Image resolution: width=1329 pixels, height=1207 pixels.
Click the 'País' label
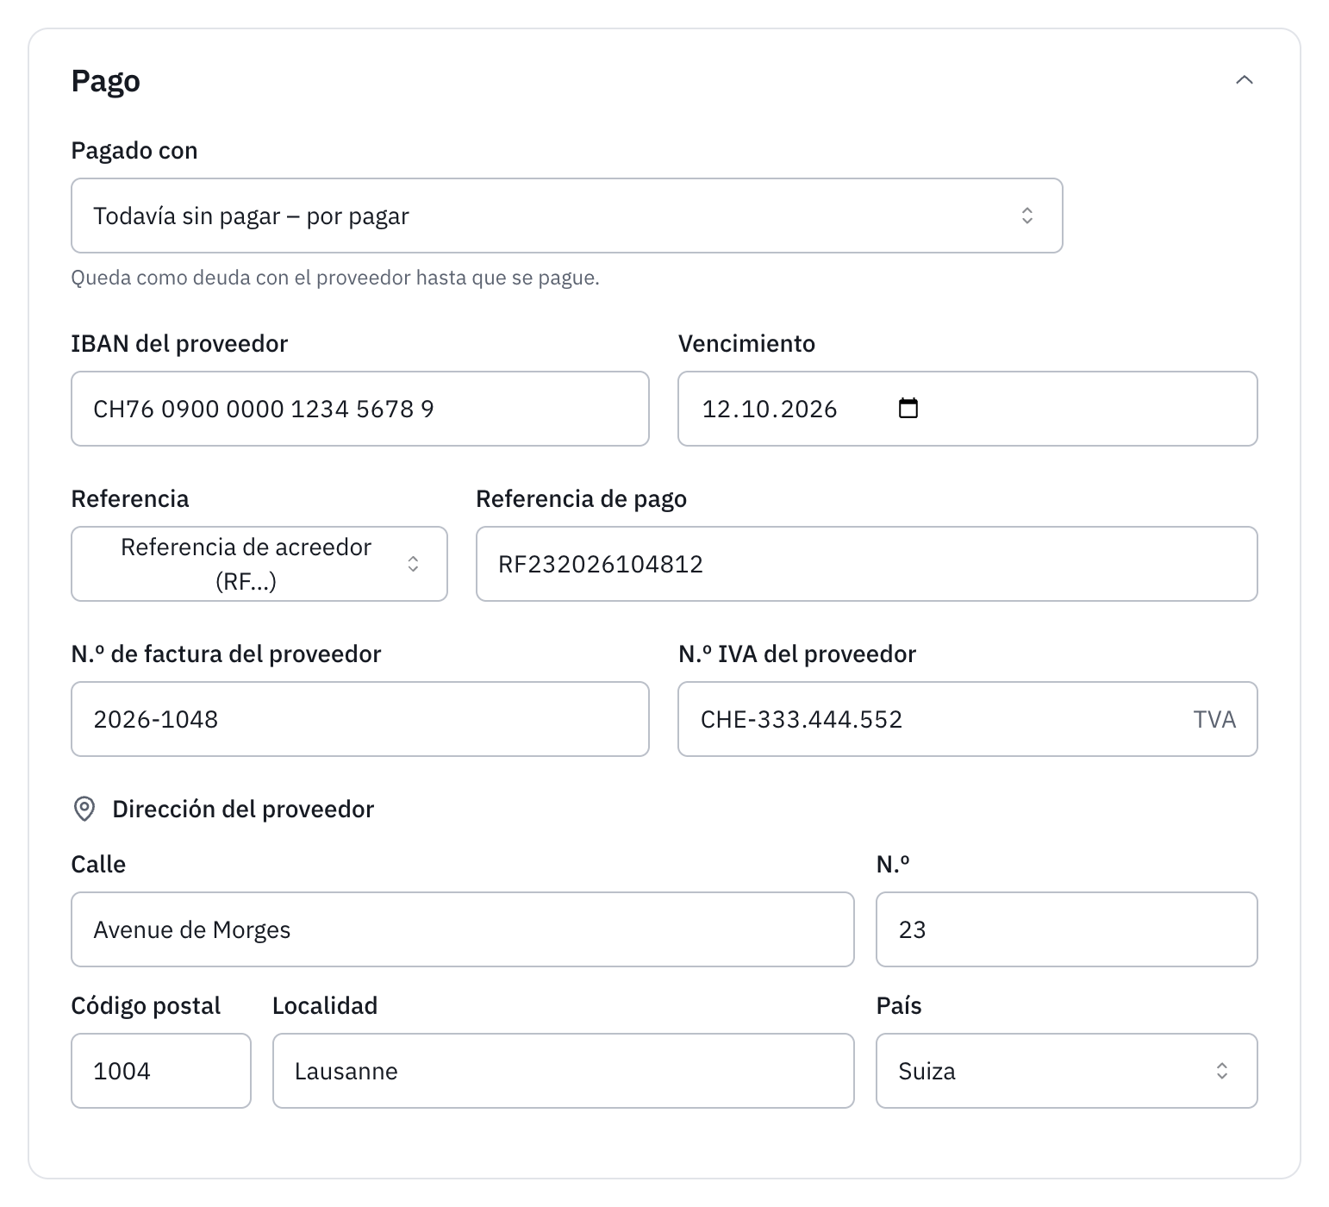[899, 1006]
